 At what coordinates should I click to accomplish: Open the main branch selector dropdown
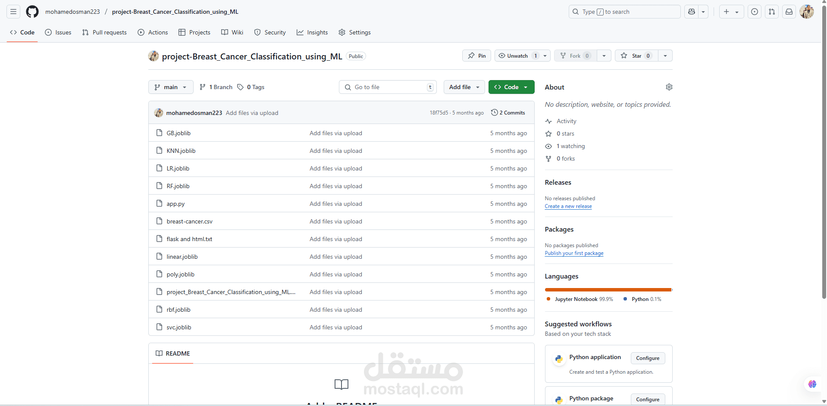pos(171,87)
